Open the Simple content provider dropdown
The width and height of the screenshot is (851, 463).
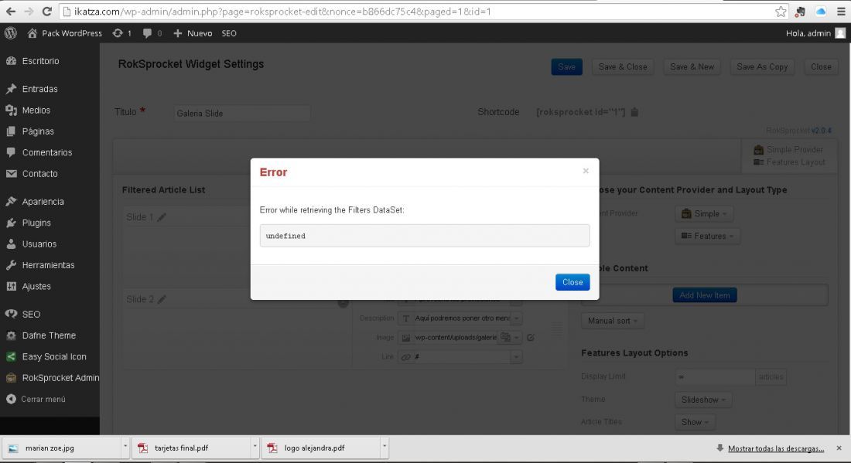704,213
